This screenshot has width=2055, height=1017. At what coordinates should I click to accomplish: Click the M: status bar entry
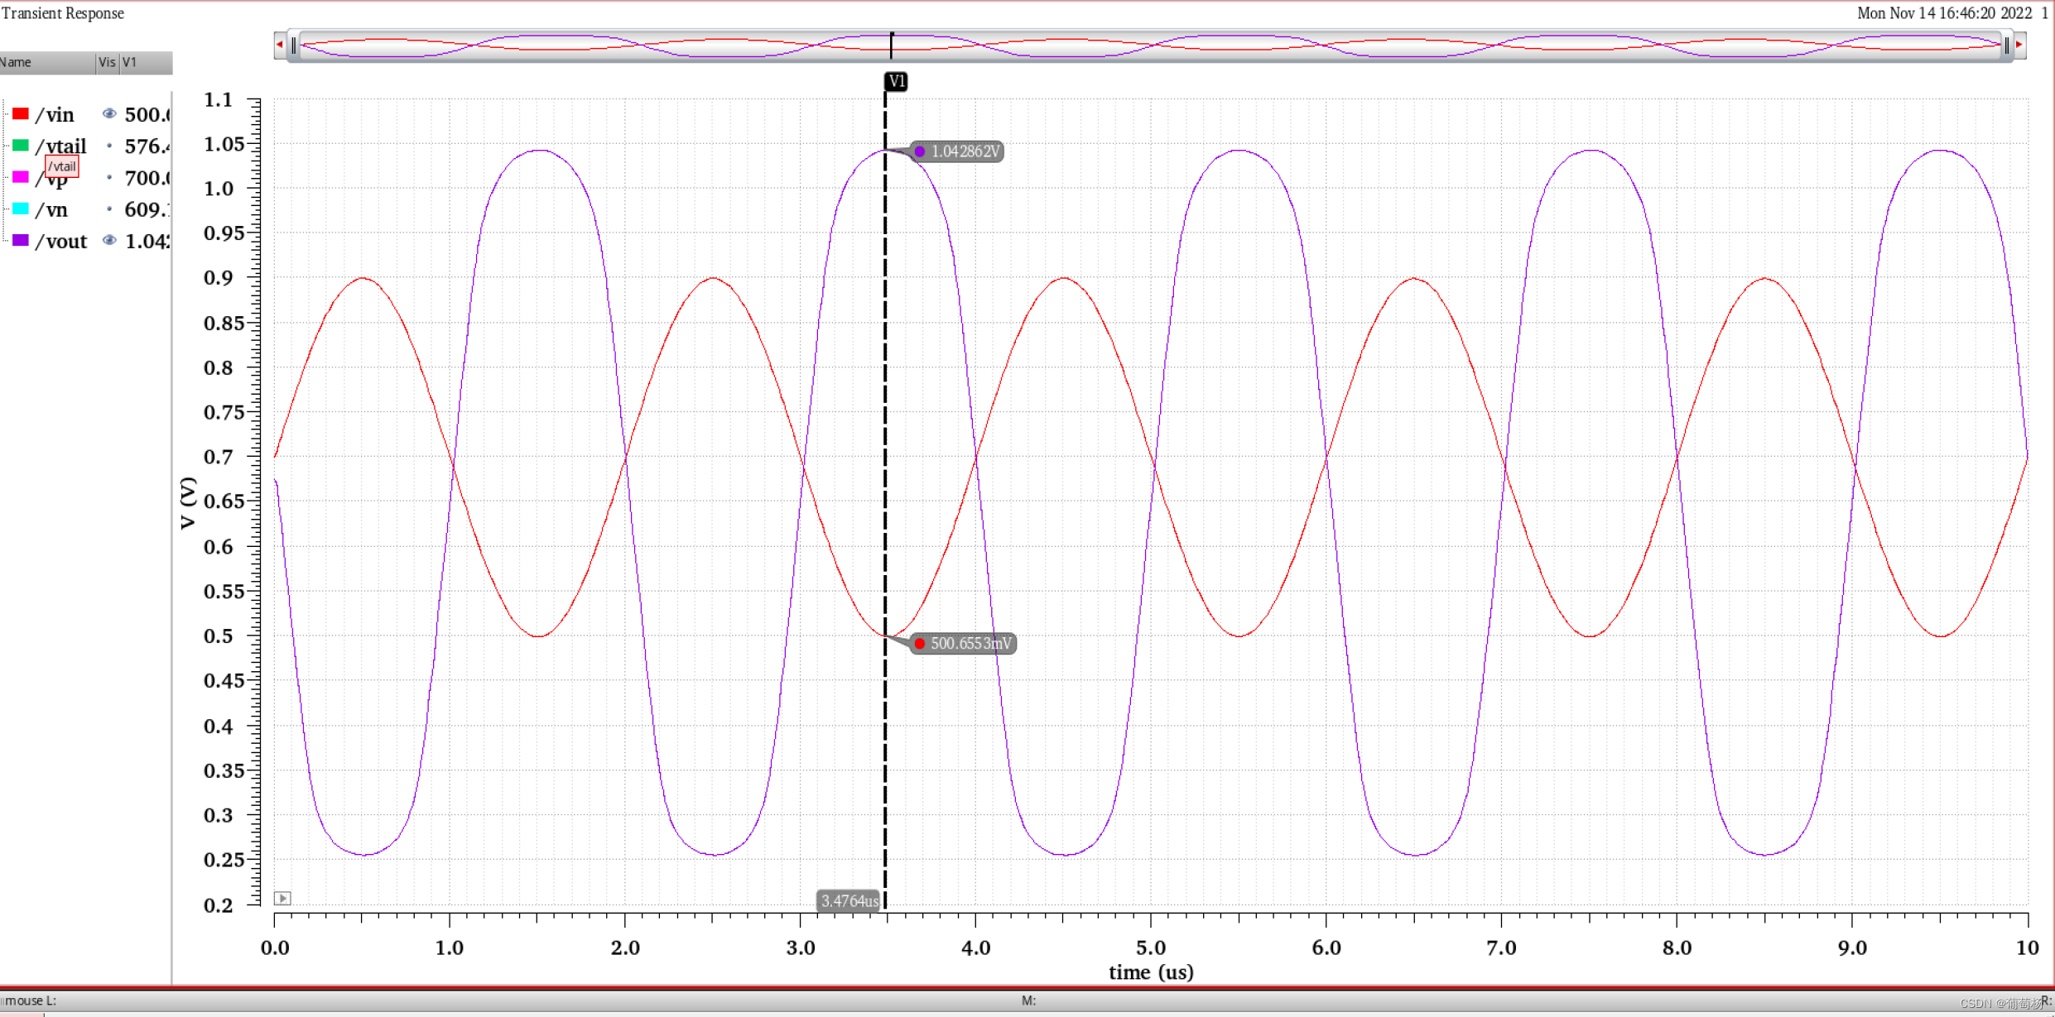1028,1000
